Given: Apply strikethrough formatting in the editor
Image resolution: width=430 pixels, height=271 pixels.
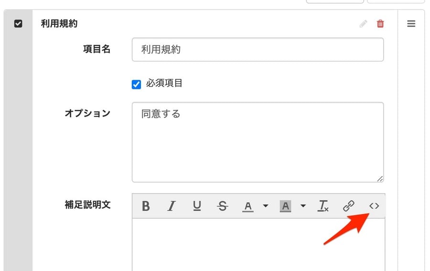Looking at the screenshot, I should point(222,206).
